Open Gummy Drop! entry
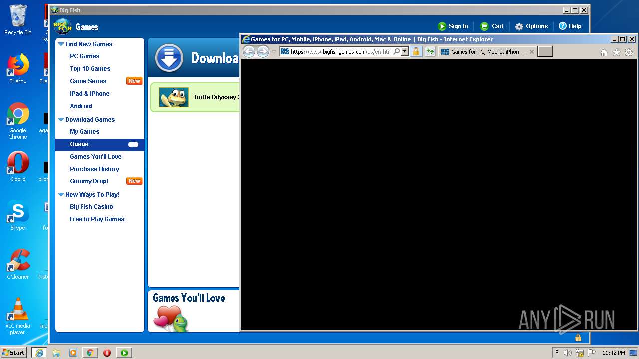639x359 pixels. pyautogui.click(x=89, y=181)
